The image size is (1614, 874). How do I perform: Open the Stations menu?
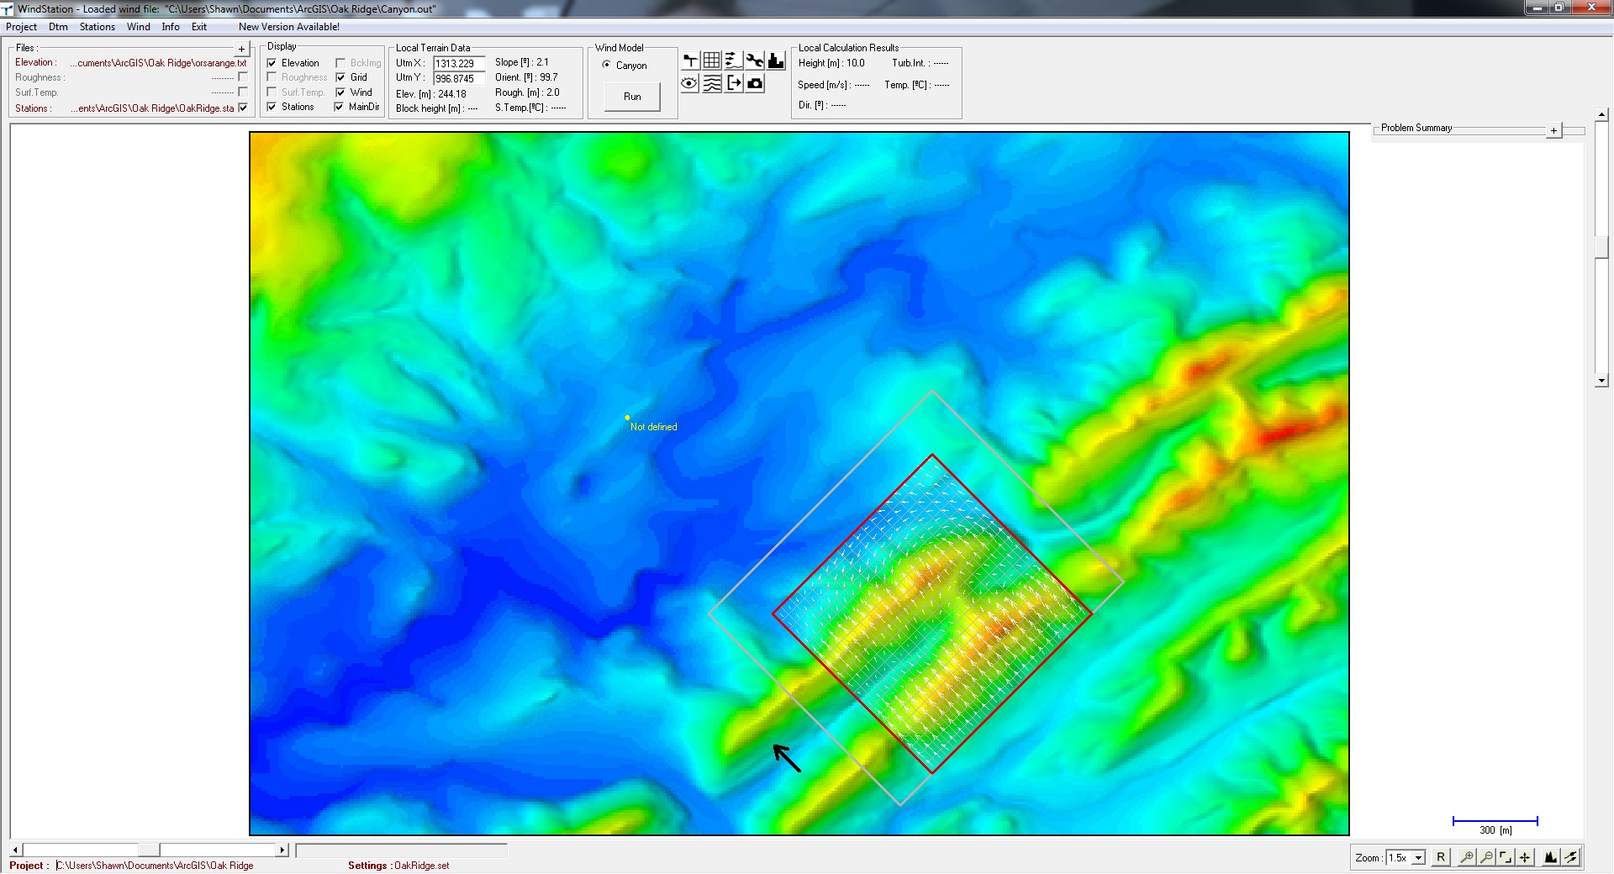(98, 27)
